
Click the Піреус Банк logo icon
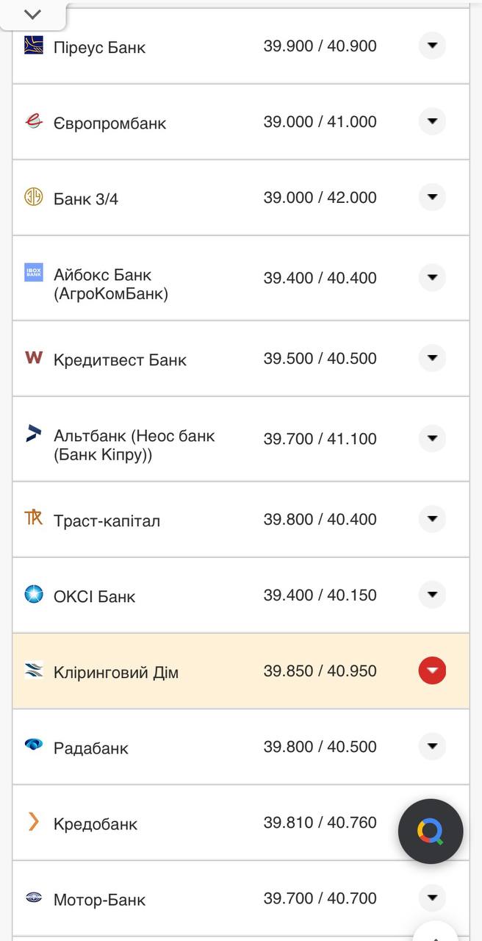point(33,46)
